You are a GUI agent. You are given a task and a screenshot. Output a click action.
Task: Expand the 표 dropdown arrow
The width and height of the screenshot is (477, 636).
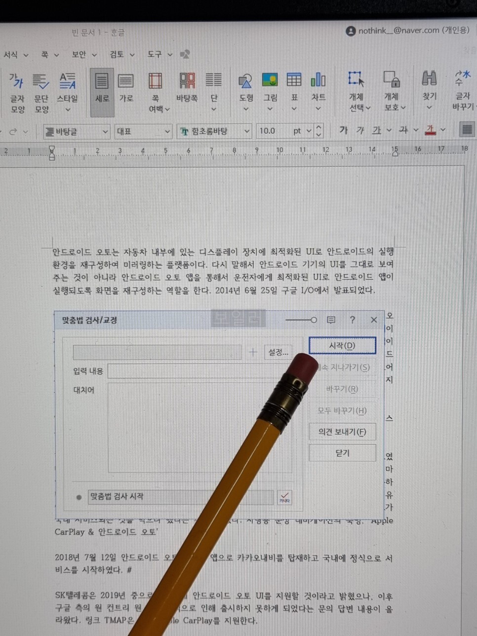click(294, 109)
